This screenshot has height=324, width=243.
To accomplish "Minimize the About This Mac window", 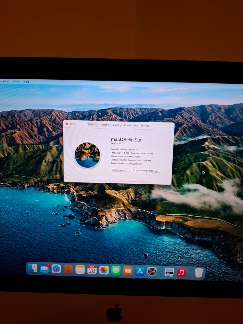I will coord(71,124).
